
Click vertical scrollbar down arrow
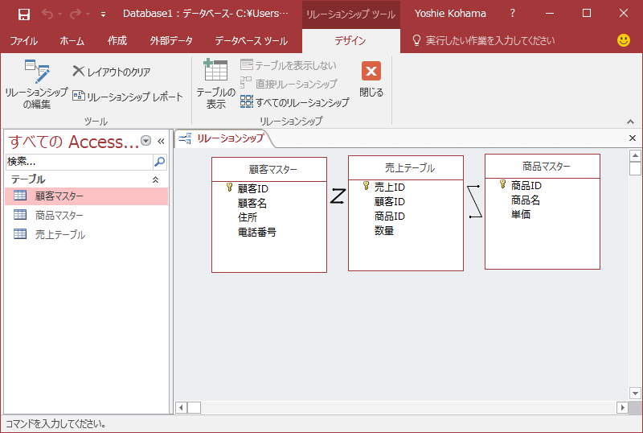[x=635, y=393]
